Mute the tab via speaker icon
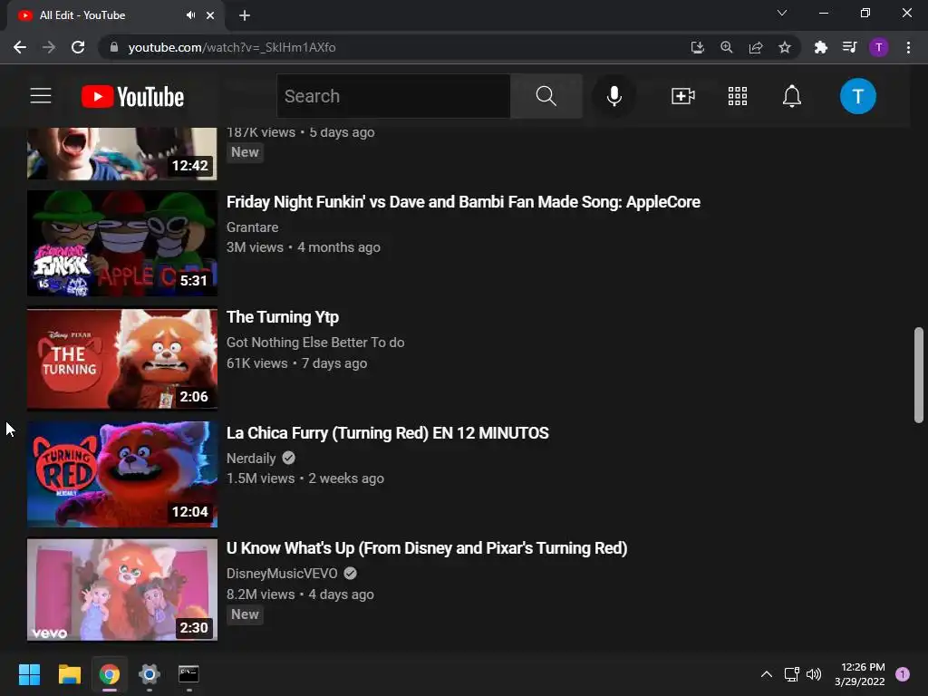Image resolution: width=928 pixels, height=696 pixels. (x=190, y=15)
